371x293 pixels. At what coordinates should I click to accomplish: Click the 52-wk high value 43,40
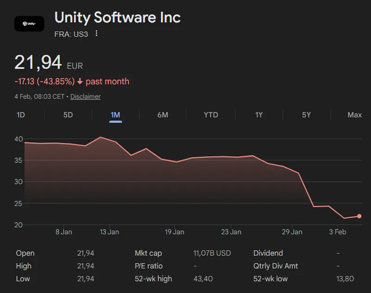pos(203,279)
